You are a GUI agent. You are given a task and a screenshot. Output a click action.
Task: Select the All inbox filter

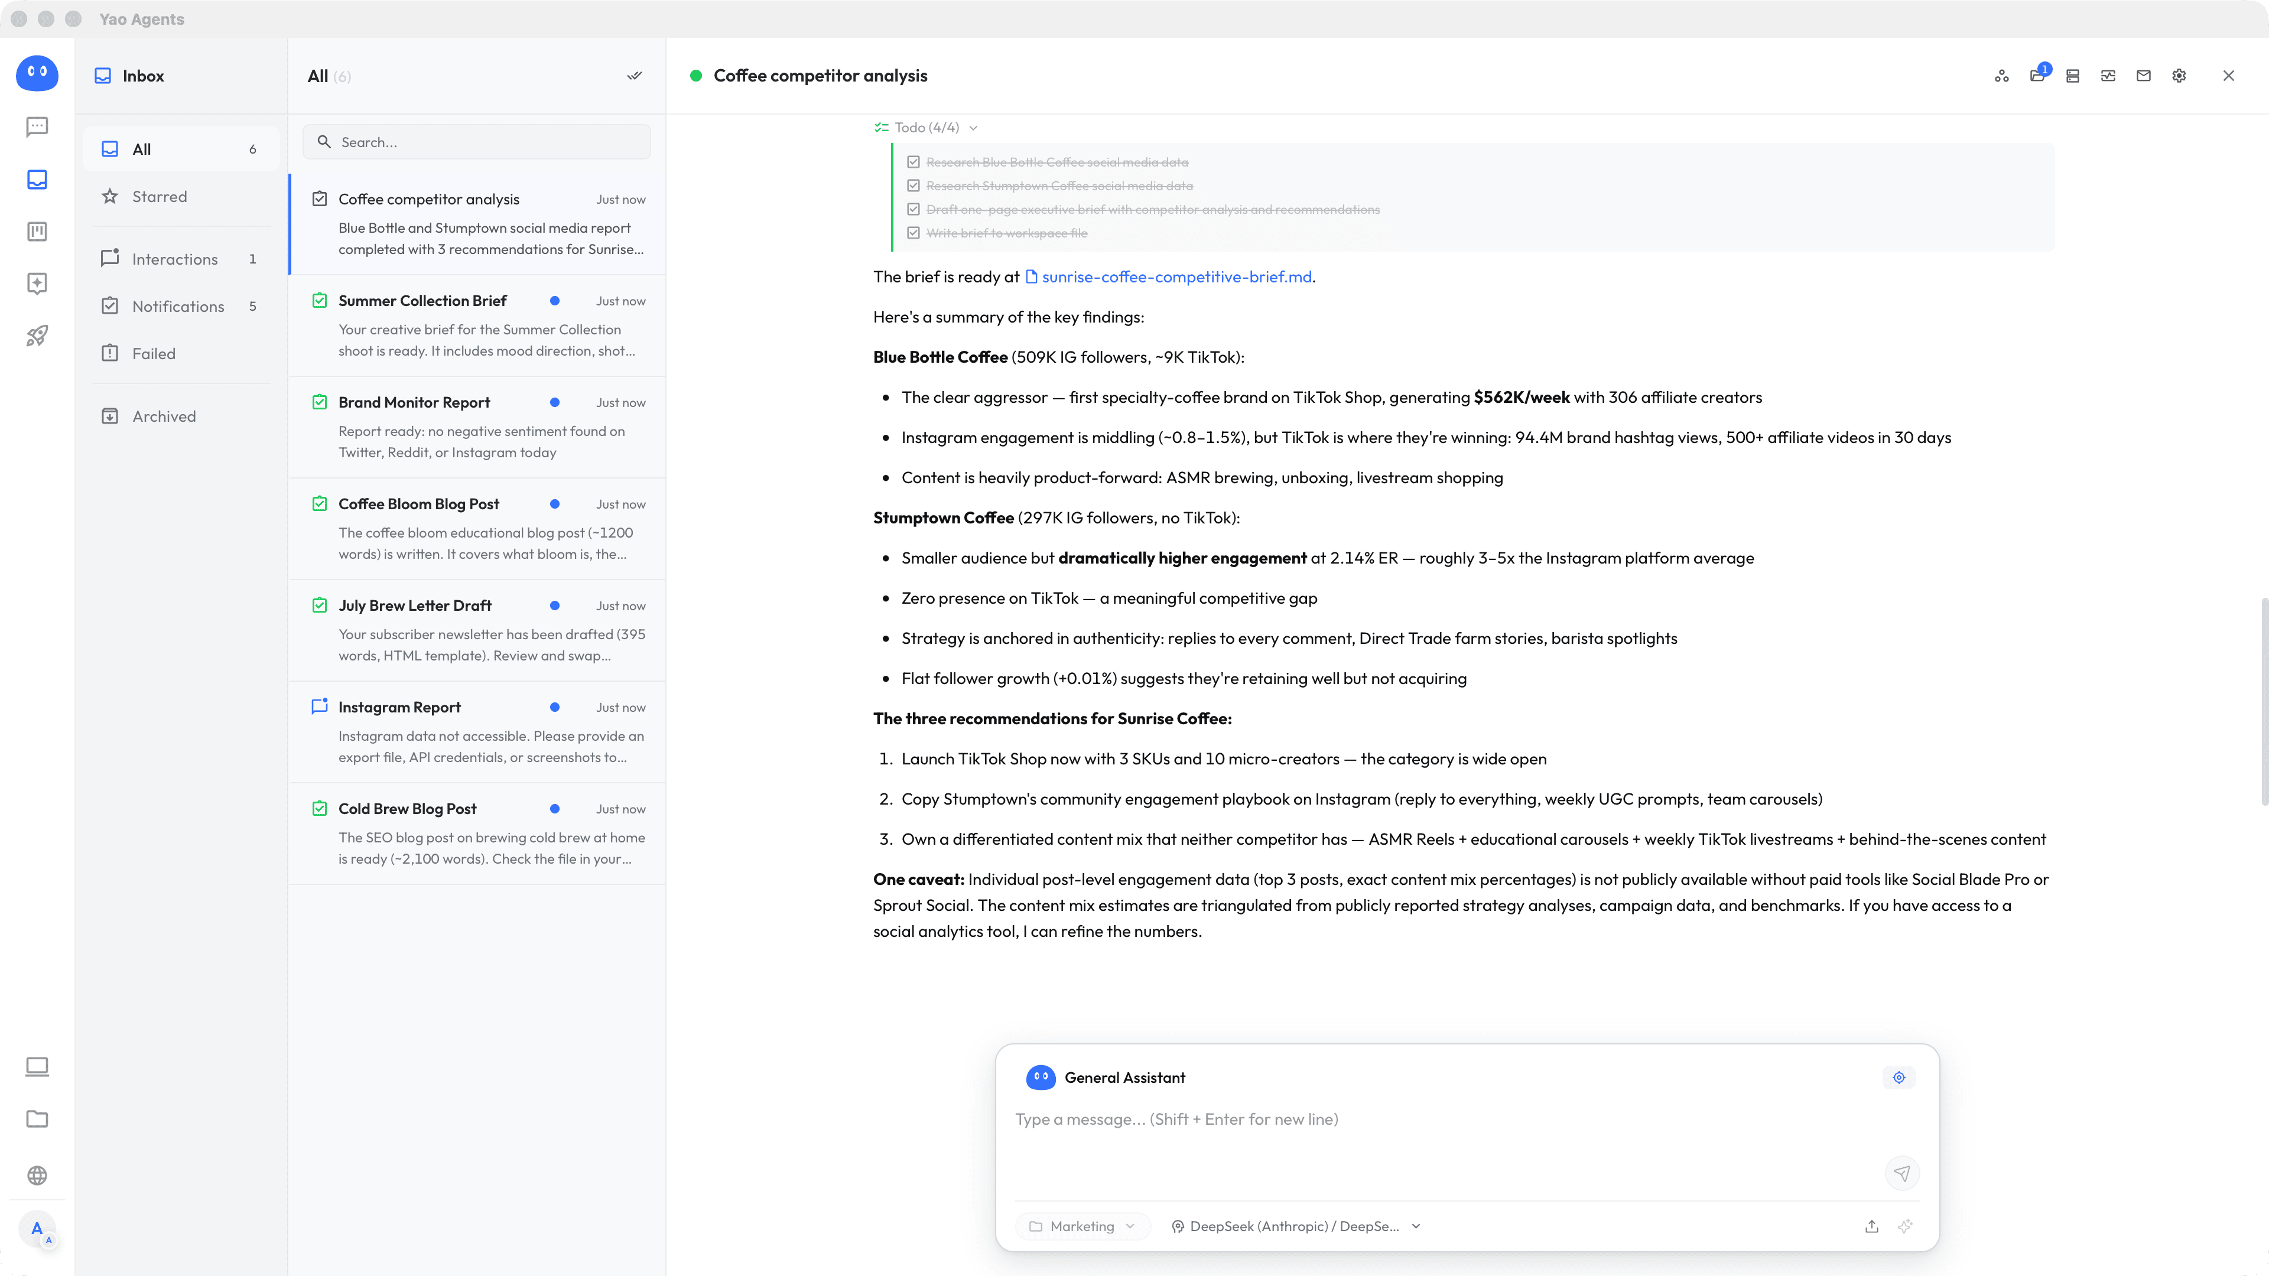click(181, 149)
